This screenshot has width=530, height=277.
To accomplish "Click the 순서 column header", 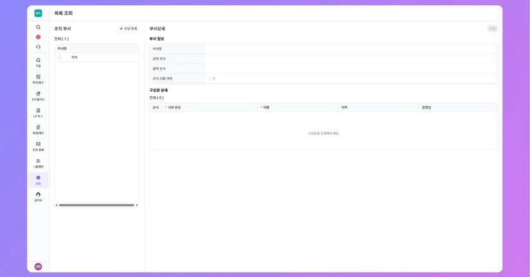I will (x=155, y=107).
